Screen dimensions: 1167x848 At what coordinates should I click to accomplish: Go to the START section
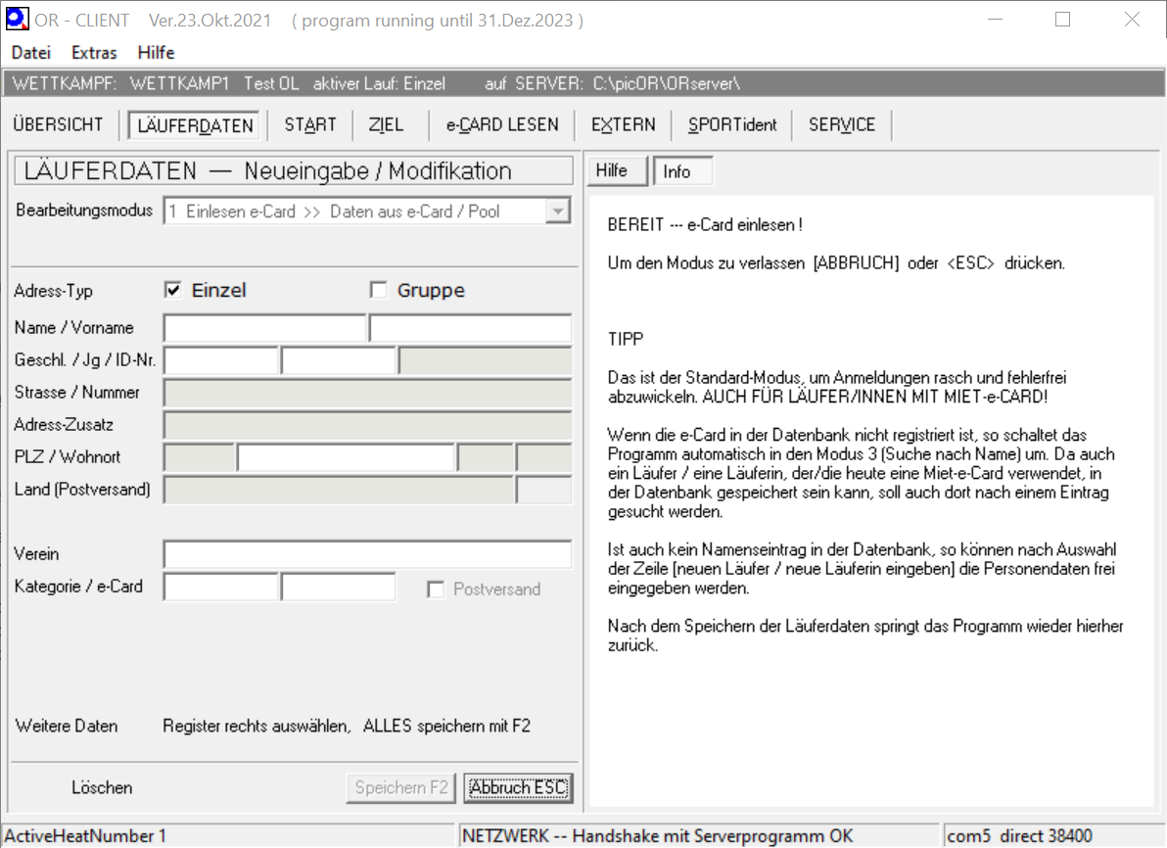309,124
